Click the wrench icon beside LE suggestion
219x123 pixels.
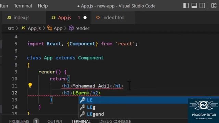(82, 100)
